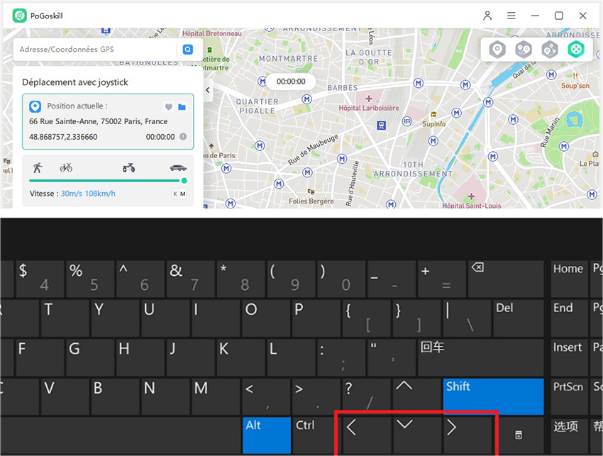
Task: Switch to Two-spot route mode
Action: tap(524, 49)
